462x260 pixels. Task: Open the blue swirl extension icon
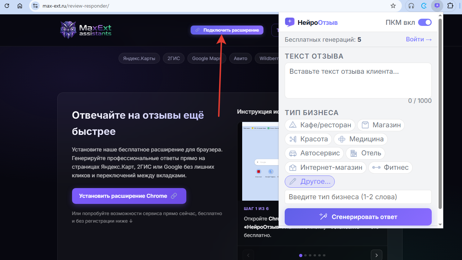click(x=424, y=6)
